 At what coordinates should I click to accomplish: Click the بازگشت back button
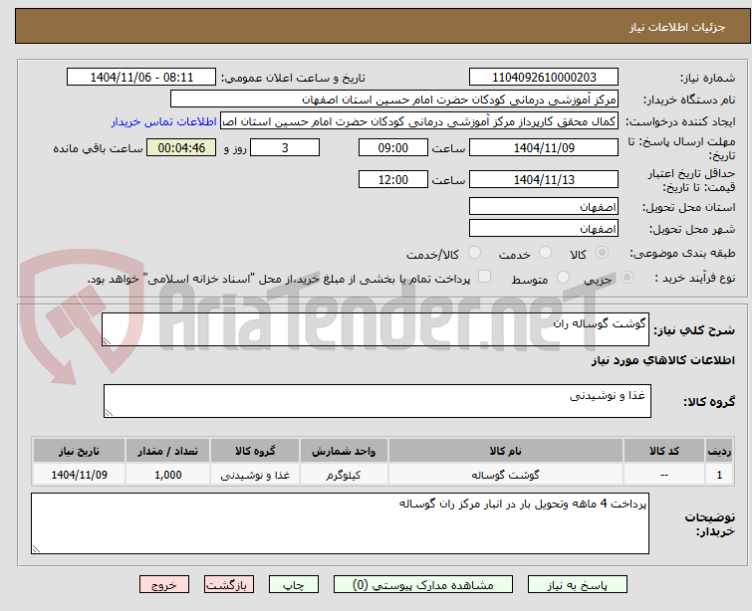pos(229,585)
